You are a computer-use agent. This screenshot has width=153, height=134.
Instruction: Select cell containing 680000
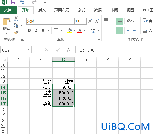pyautogui.click(x=63, y=98)
